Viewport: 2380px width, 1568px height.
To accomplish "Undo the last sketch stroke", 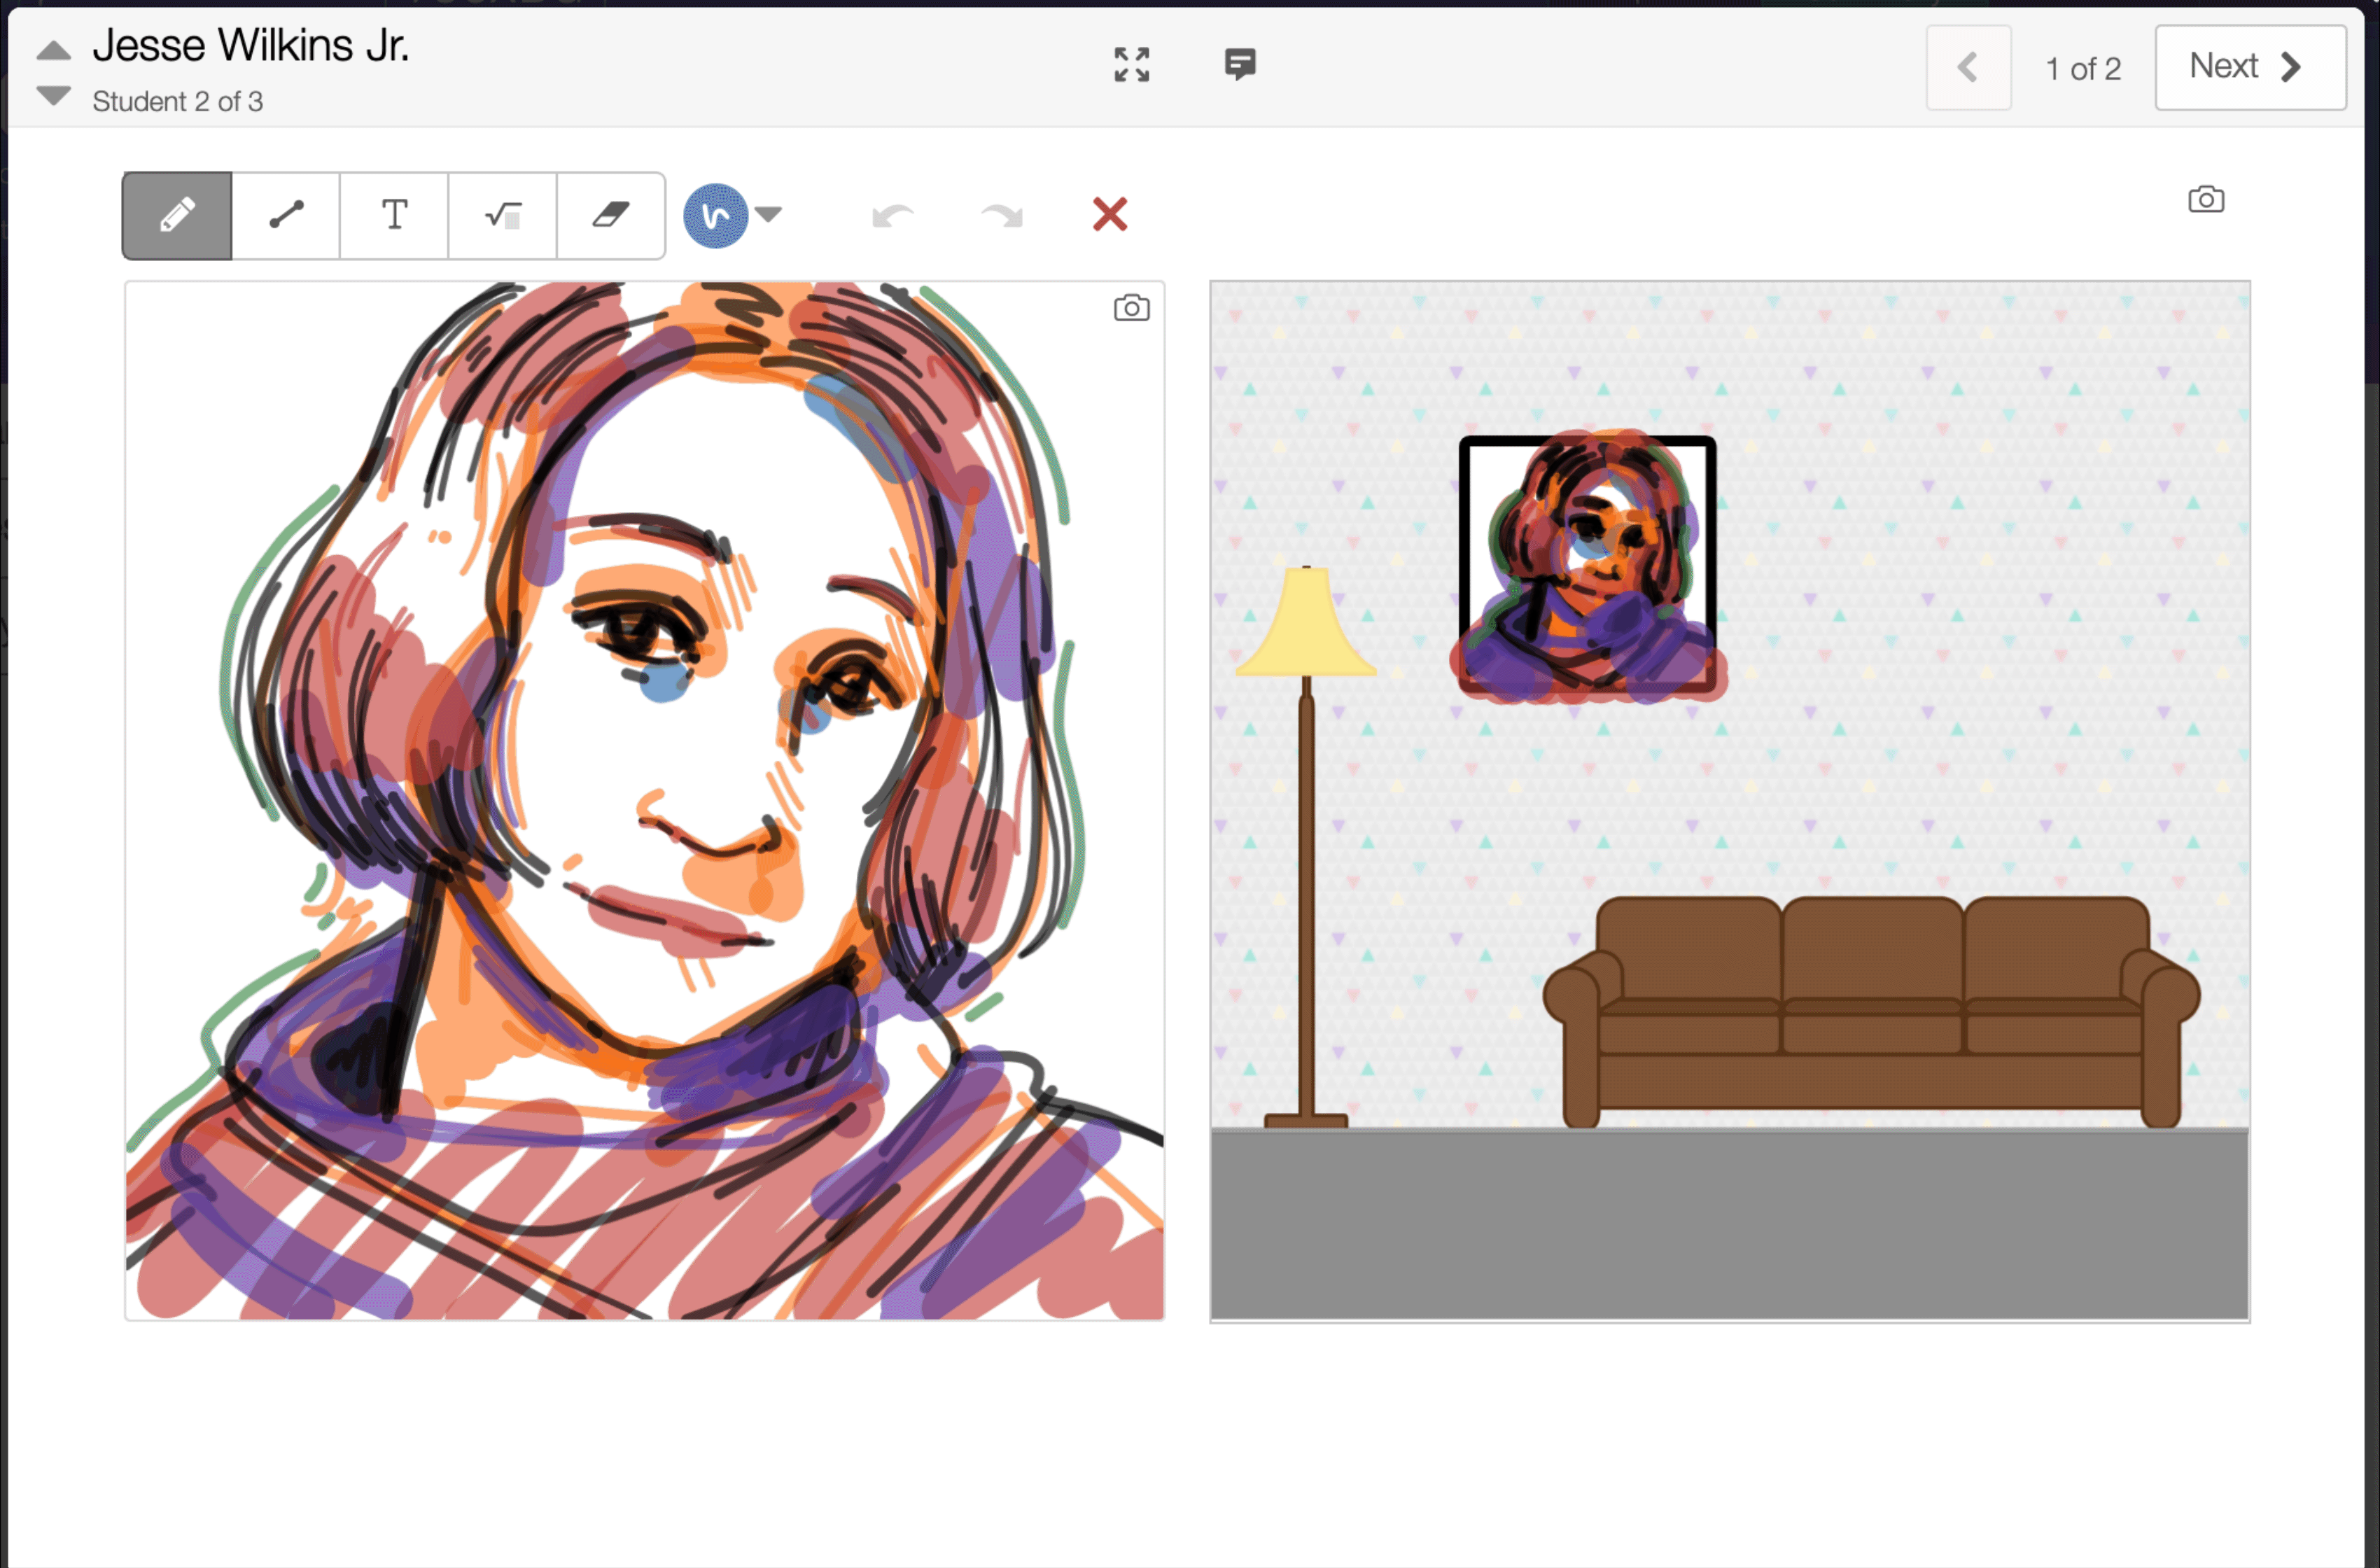I will [x=892, y=215].
